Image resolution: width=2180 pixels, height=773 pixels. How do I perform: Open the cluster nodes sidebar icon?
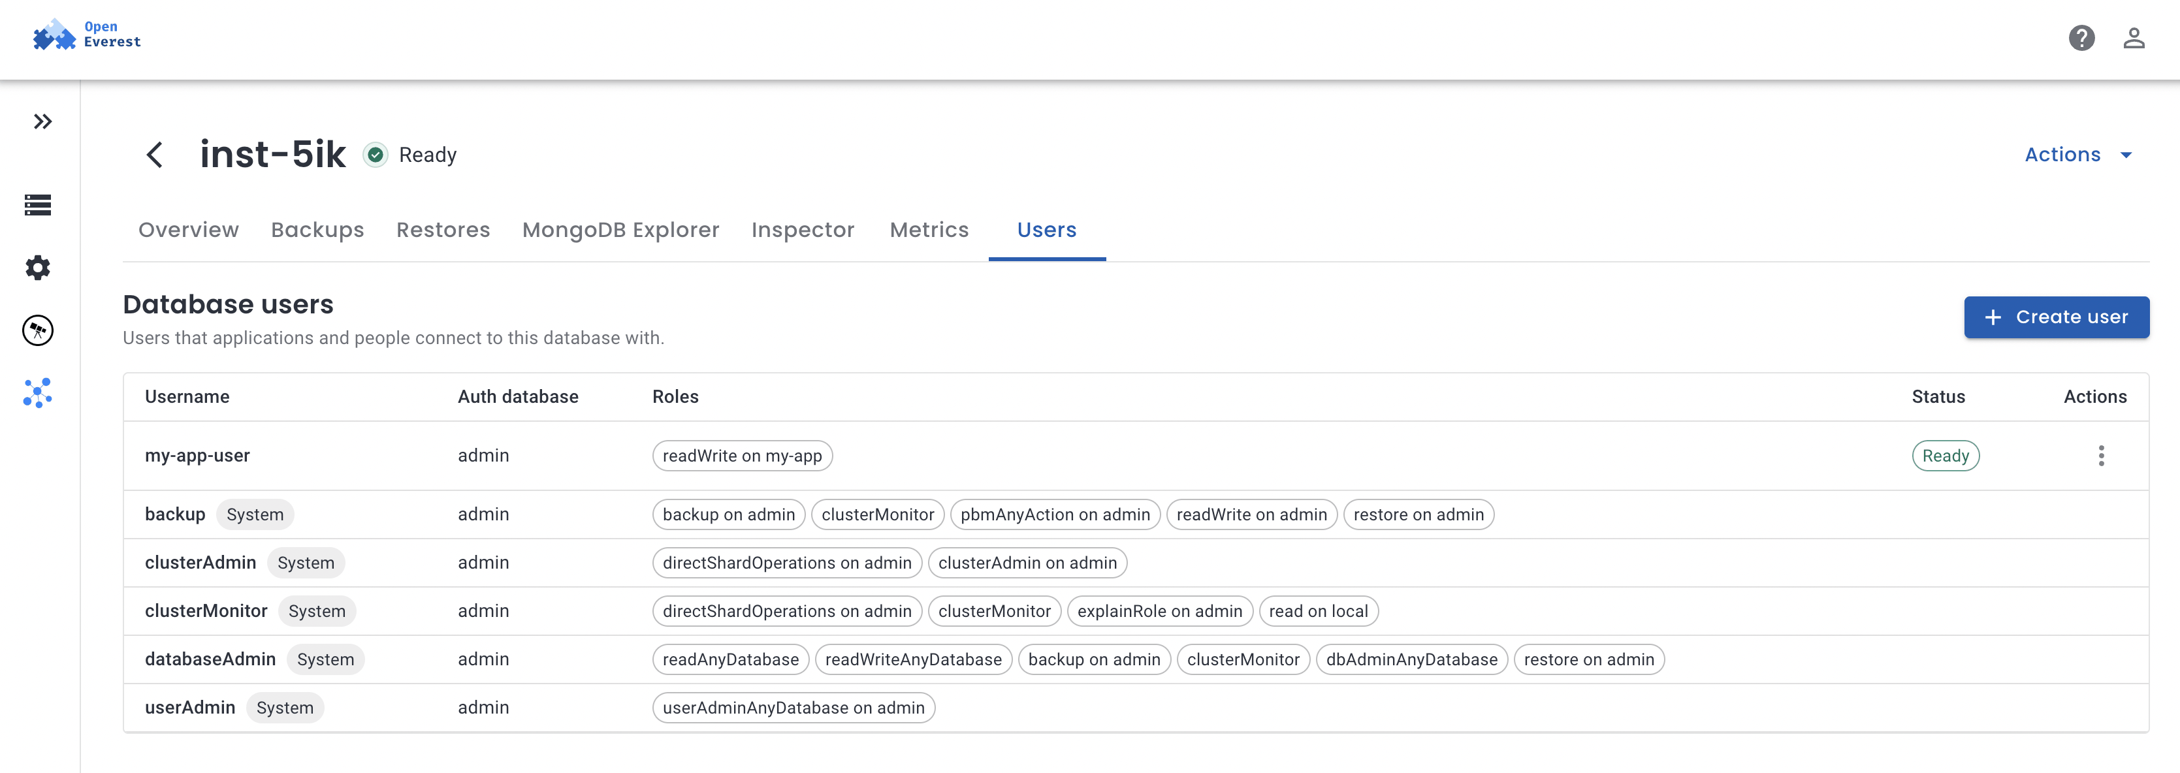click(38, 393)
